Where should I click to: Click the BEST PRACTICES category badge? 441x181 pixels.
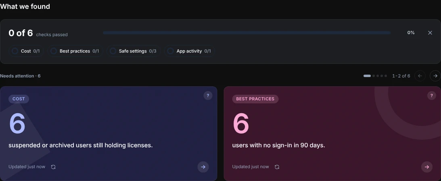click(255, 99)
